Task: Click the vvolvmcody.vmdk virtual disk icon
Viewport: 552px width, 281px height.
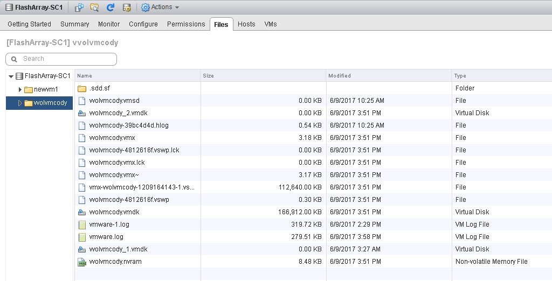Action: (x=82, y=213)
